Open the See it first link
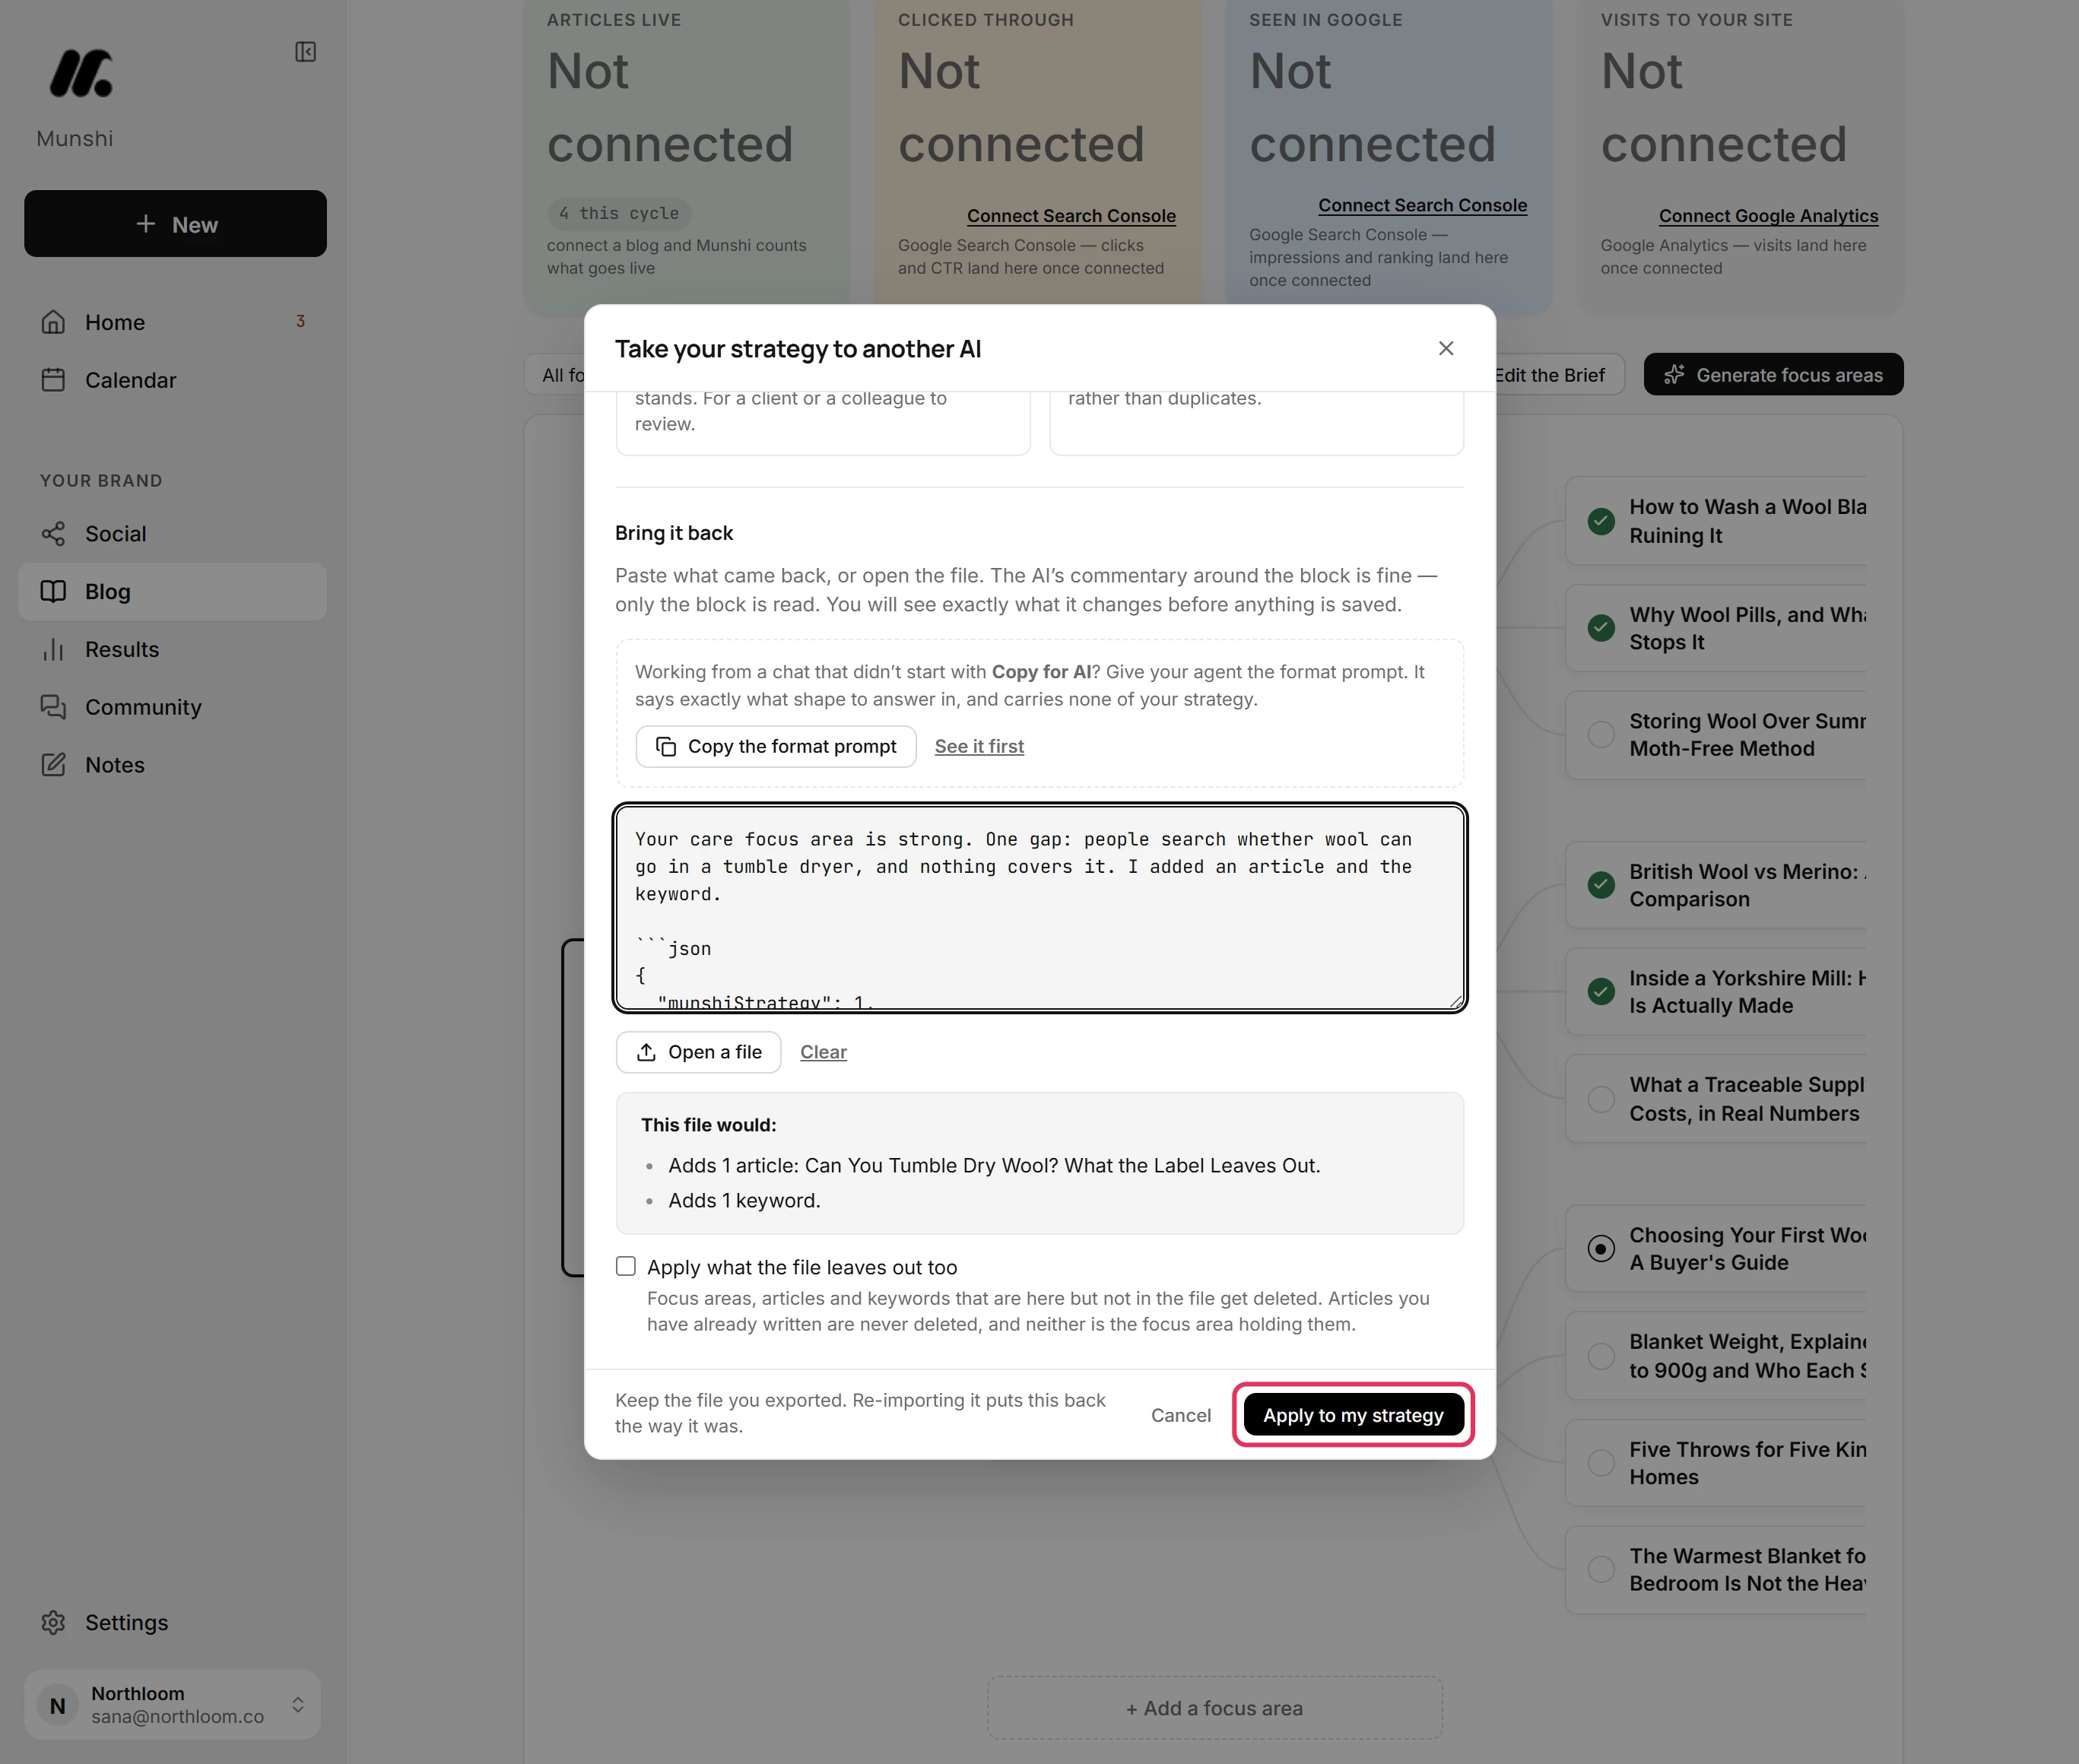 [979, 747]
